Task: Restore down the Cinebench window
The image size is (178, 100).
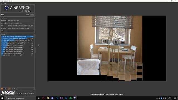Action: [x=171, y=1]
